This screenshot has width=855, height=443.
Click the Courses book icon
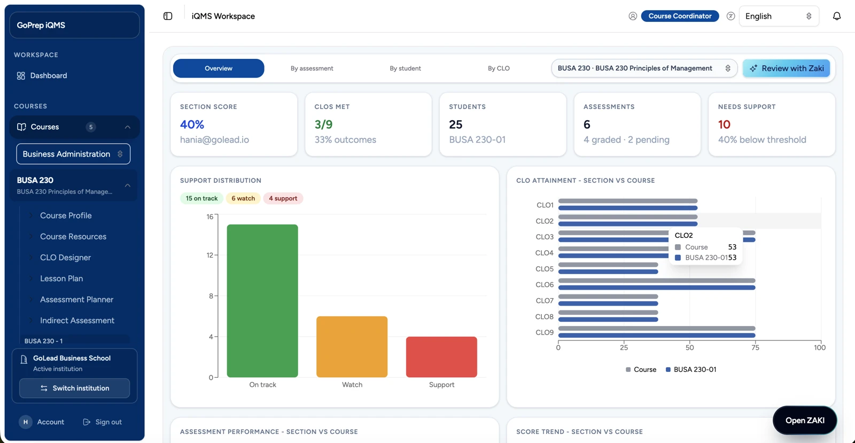21,127
